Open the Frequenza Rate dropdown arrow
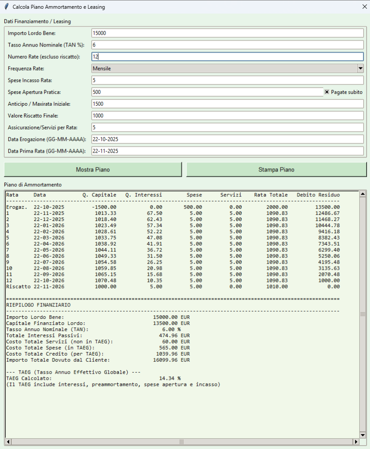370x449 pixels. click(x=360, y=68)
